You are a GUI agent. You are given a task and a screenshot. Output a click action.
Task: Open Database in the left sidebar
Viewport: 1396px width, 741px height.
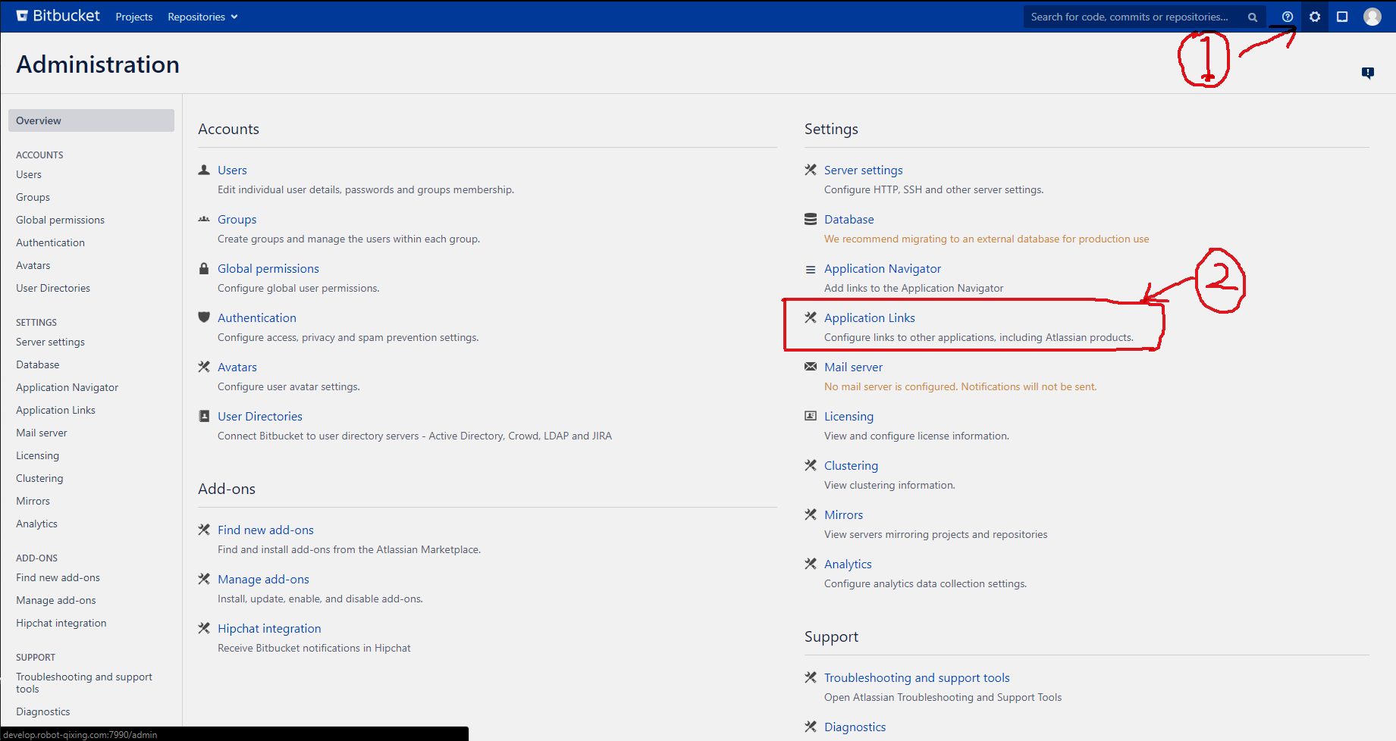point(37,364)
